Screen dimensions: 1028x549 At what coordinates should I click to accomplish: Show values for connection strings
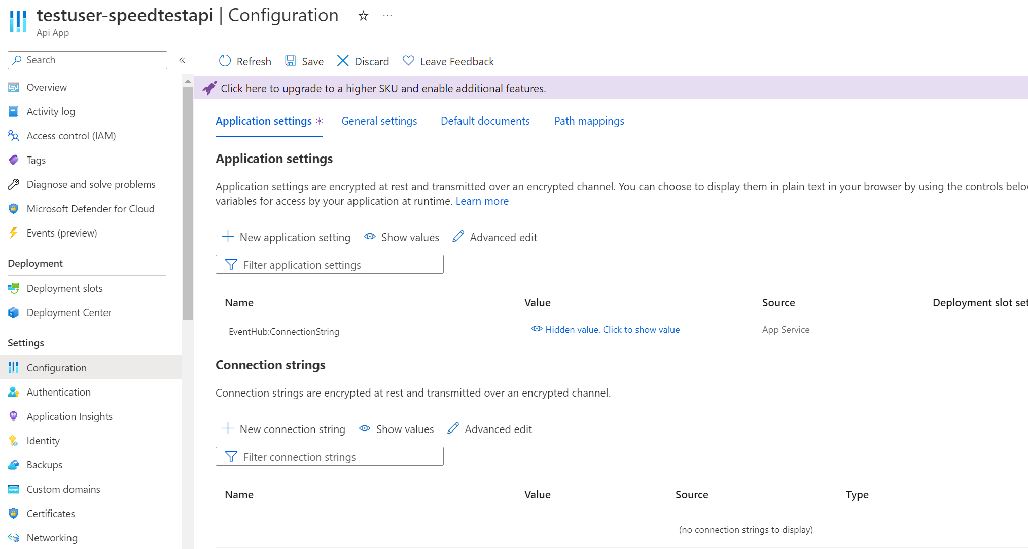click(396, 429)
